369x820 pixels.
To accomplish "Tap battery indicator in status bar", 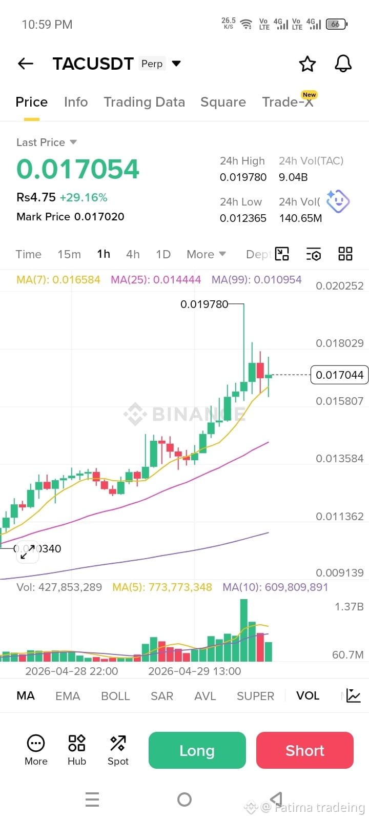I will (337, 24).
